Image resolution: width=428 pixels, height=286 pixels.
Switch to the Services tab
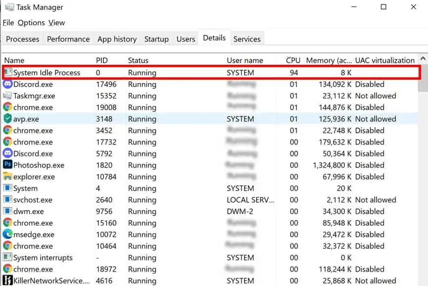pos(247,39)
